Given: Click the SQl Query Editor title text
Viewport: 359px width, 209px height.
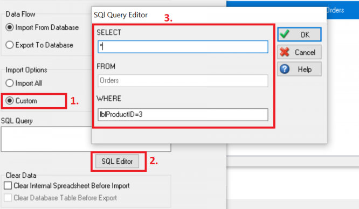Looking at the screenshot, I should click(x=120, y=15).
